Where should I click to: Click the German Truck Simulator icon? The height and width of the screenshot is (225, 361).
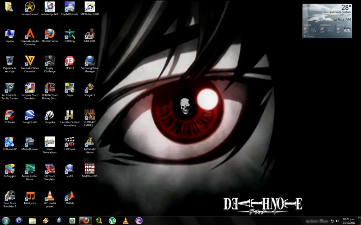(30, 91)
